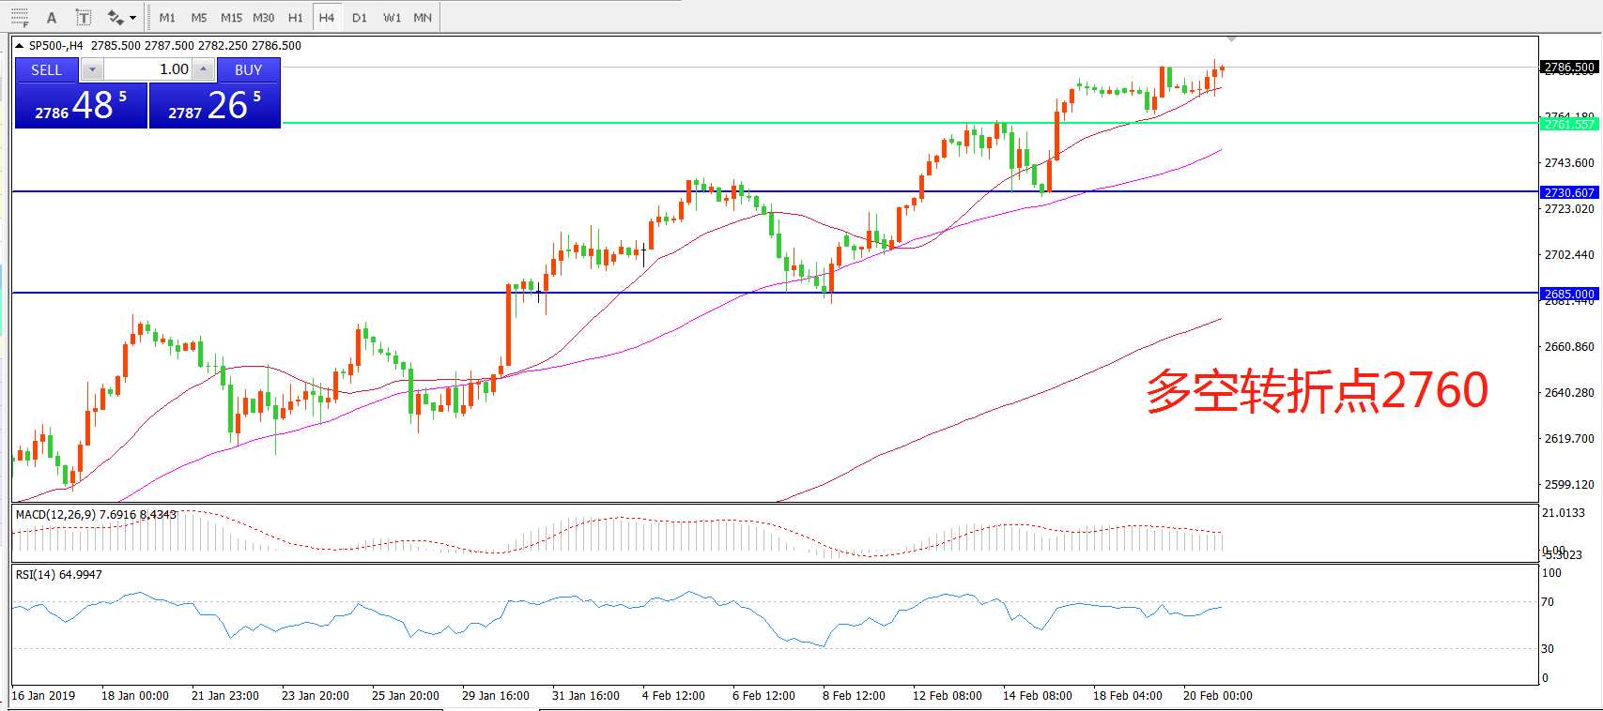Switch to the M1 timeframe

point(167,18)
